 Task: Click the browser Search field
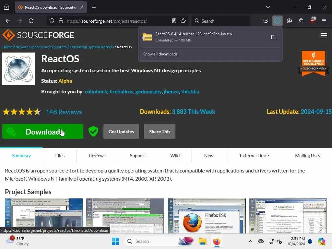pos(221,21)
